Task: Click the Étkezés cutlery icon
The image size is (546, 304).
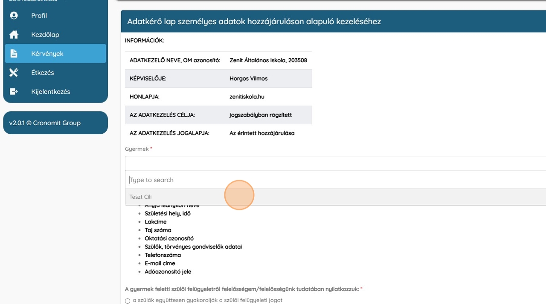Action: click(14, 72)
